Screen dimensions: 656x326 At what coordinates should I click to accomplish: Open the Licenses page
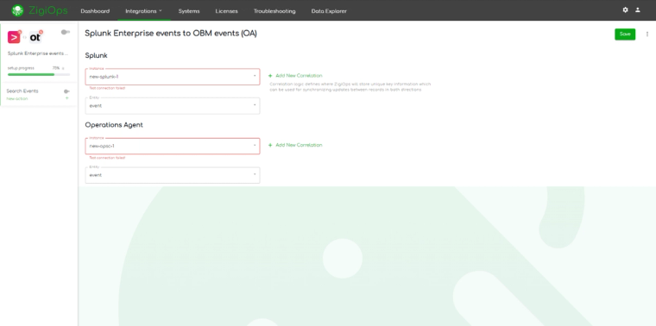tap(226, 11)
